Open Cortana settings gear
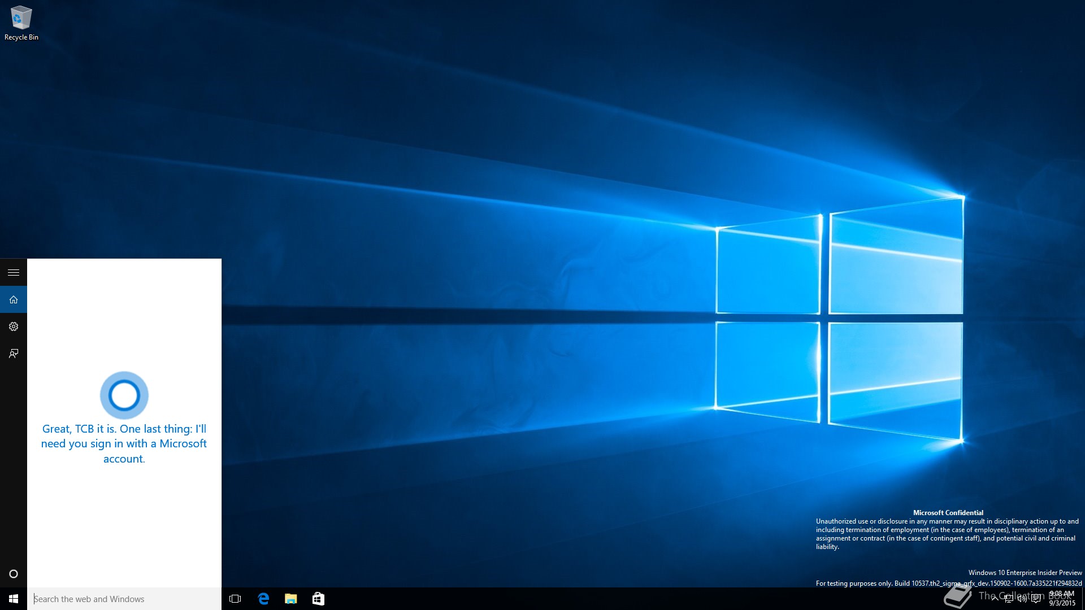Image resolution: width=1085 pixels, height=610 pixels. pyautogui.click(x=14, y=326)
